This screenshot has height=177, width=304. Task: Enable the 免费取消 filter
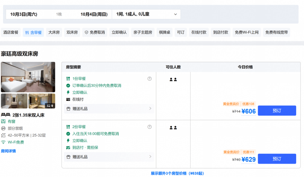95,32
